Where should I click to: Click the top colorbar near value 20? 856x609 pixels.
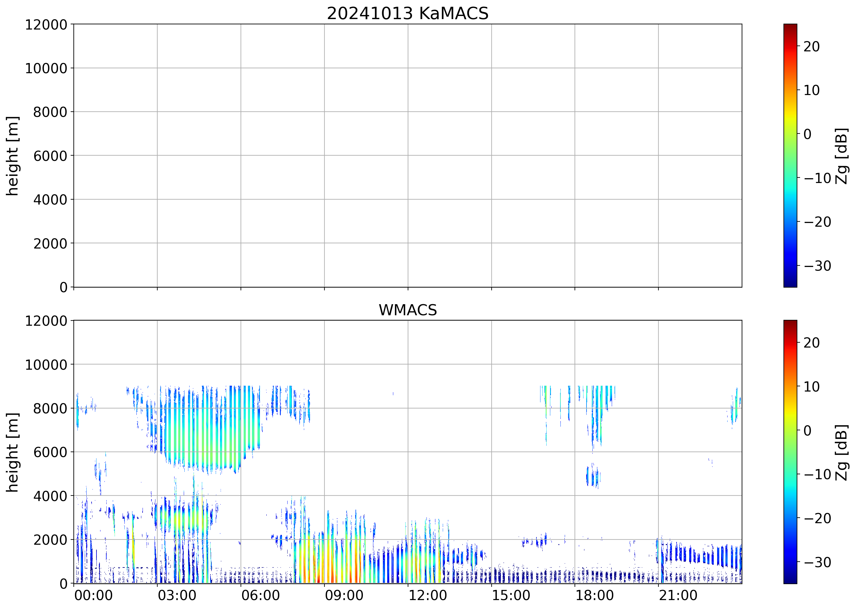point(790,46)
